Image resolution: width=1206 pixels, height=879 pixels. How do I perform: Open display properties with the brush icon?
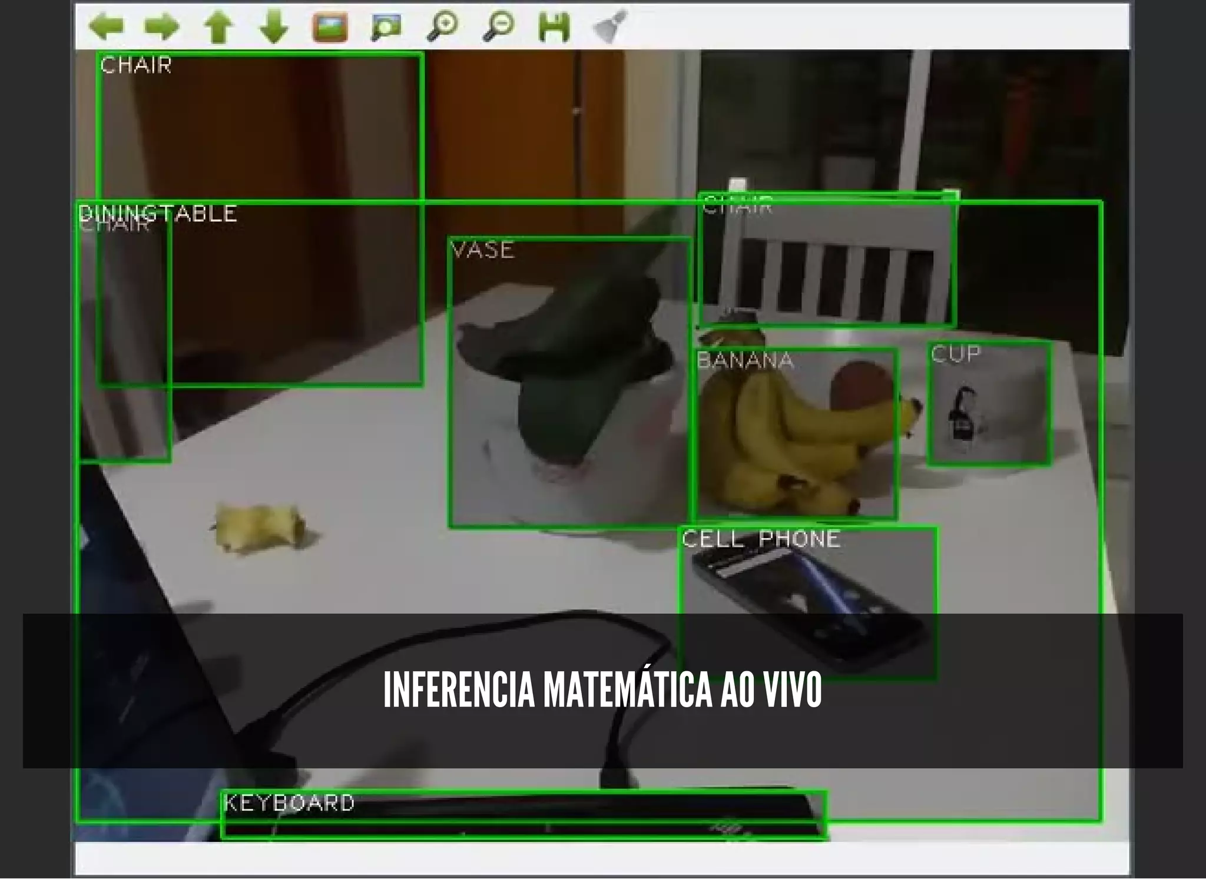pyautogui.click(x=609, y=27)
